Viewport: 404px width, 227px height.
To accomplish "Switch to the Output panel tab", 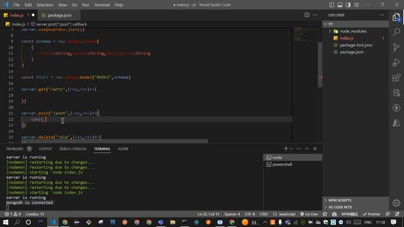I will click(45, 149).
